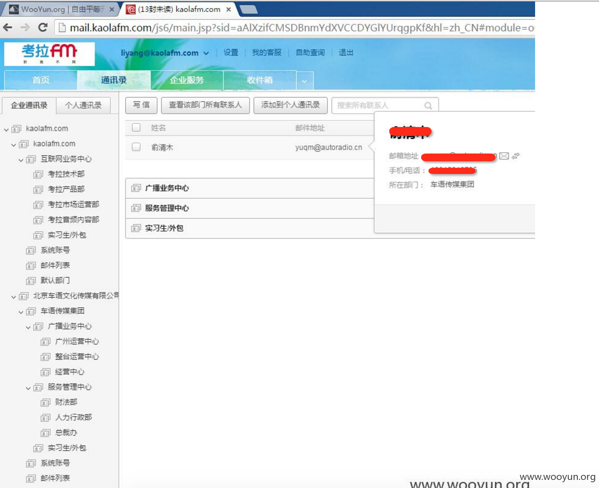Open the 设置 link in header
Screen dimensions: 599x488
point(231,53)
